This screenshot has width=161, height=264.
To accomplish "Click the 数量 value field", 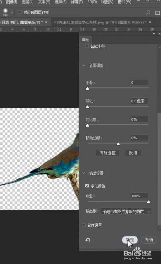I will coord(139,196).
